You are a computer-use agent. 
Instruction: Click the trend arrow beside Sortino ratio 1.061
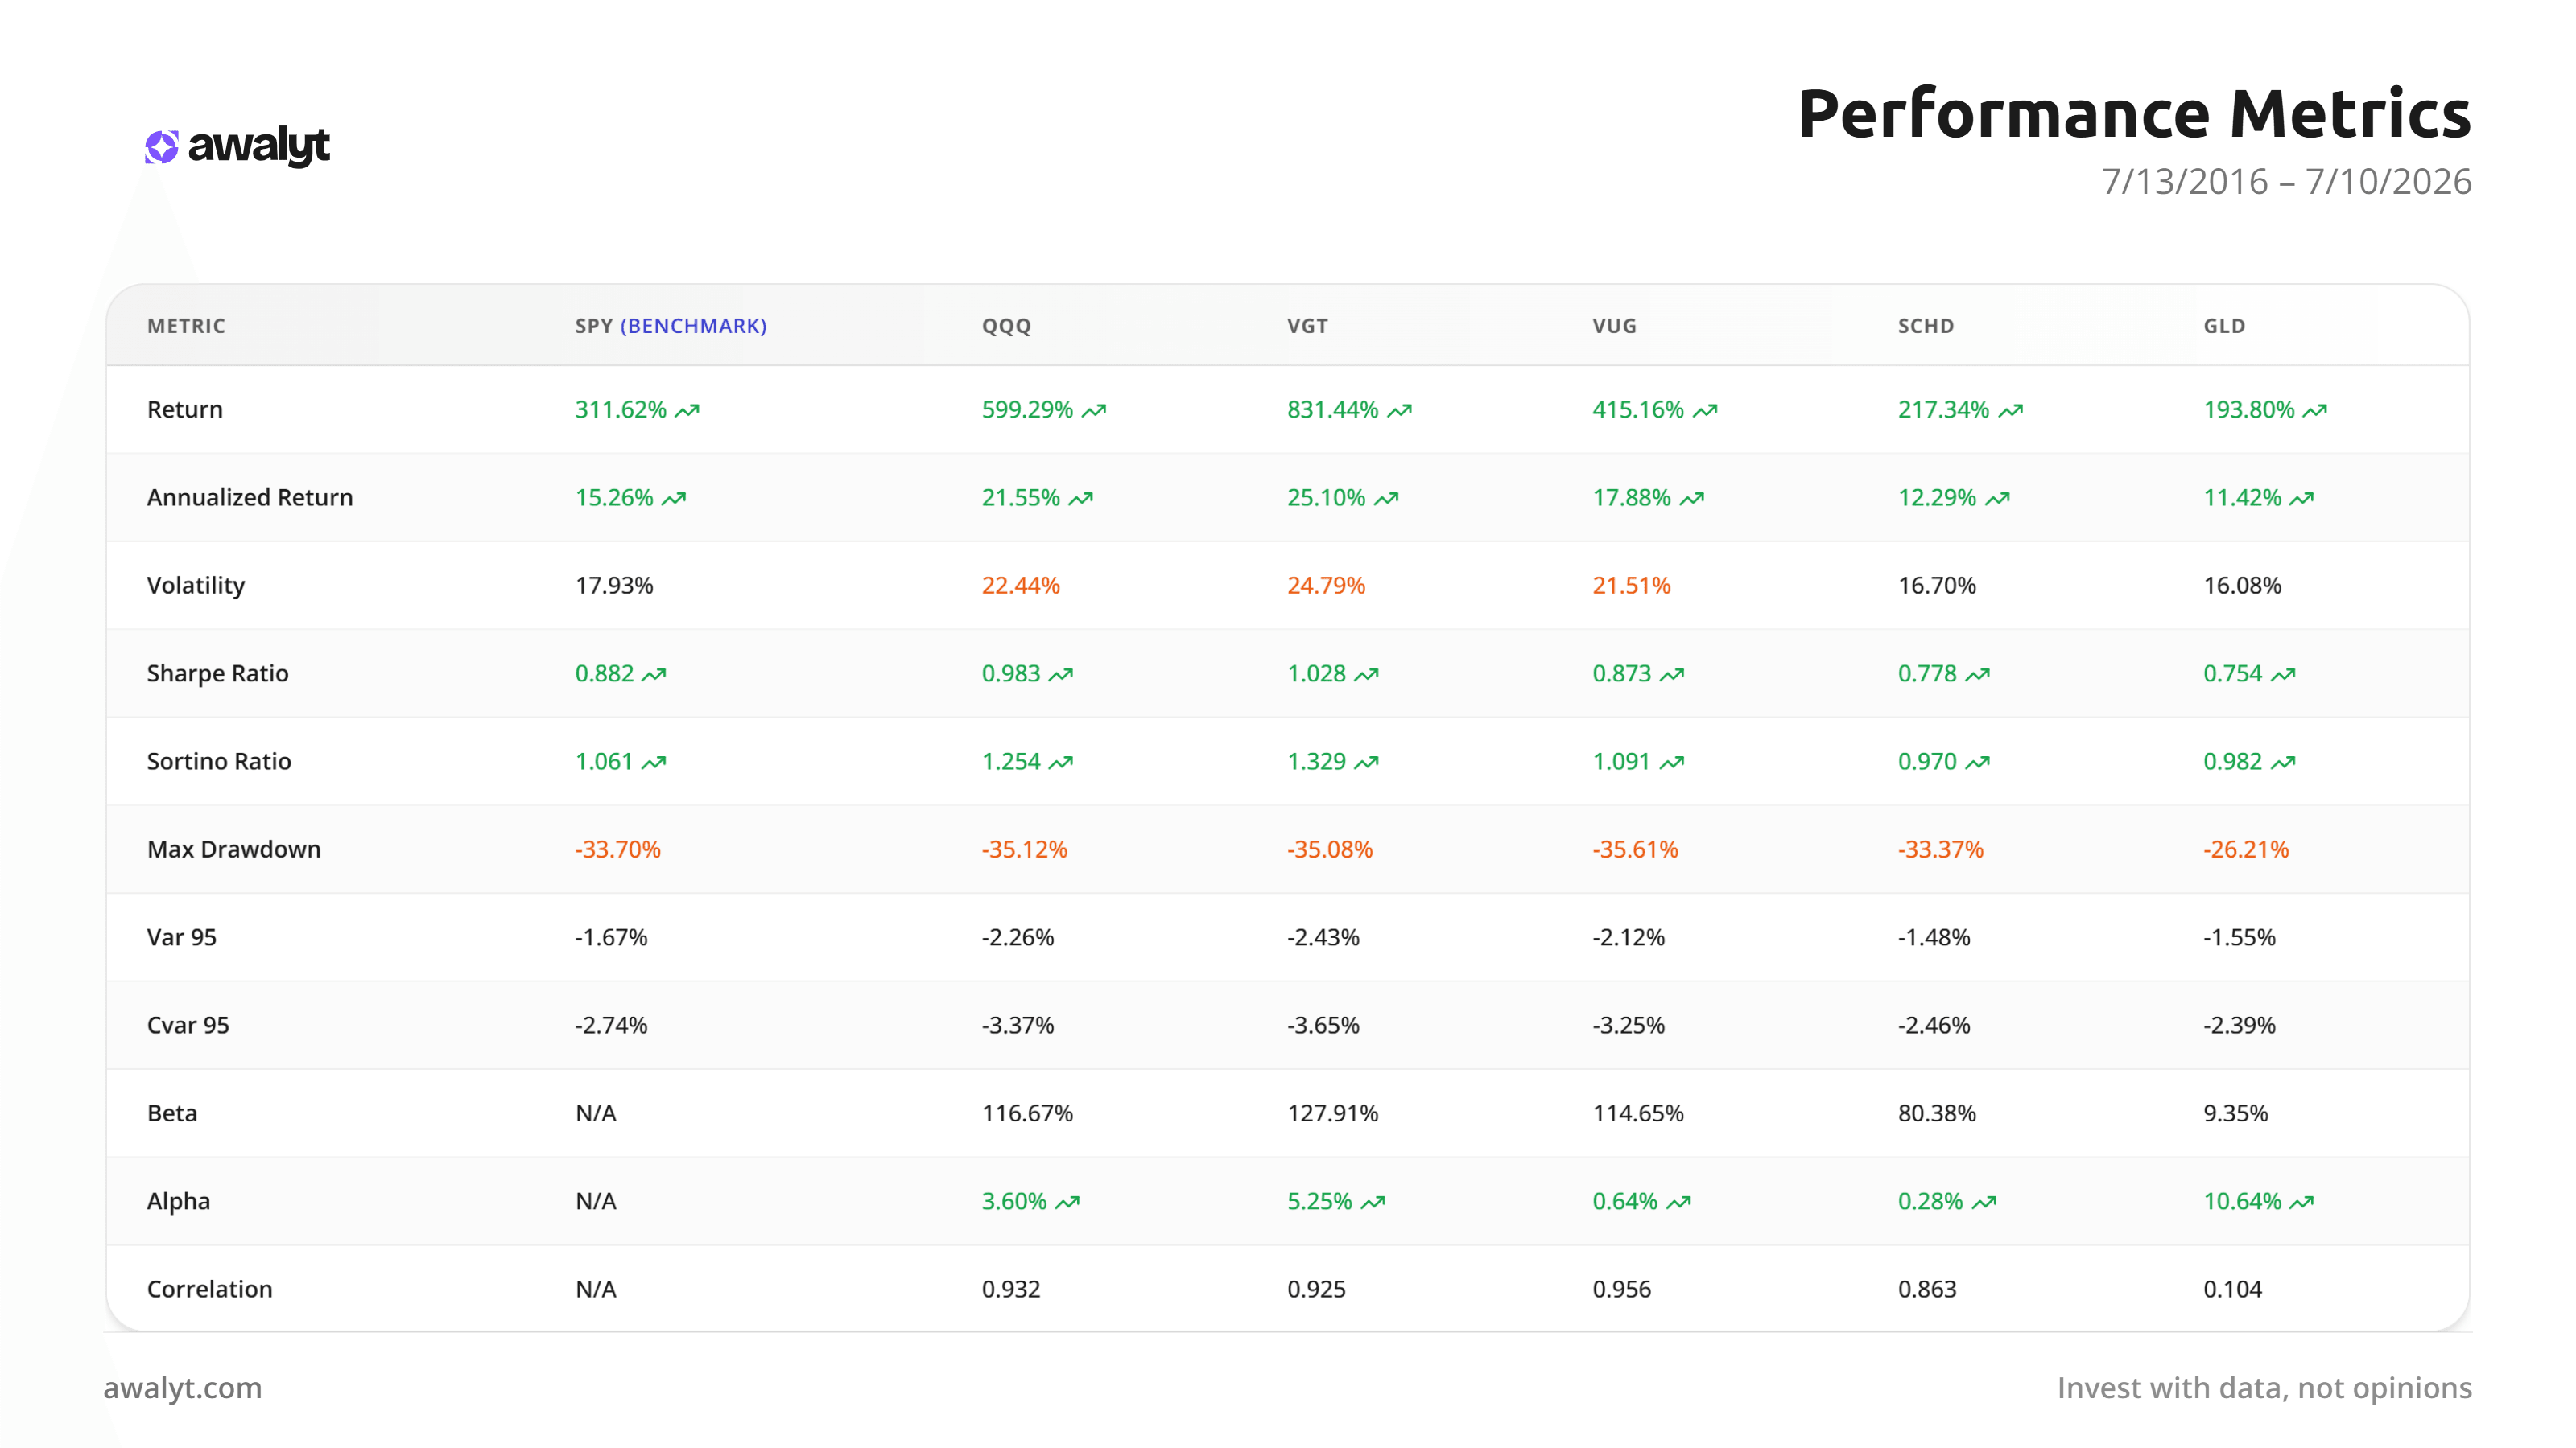pyautogui.click(x=654, y=763)
